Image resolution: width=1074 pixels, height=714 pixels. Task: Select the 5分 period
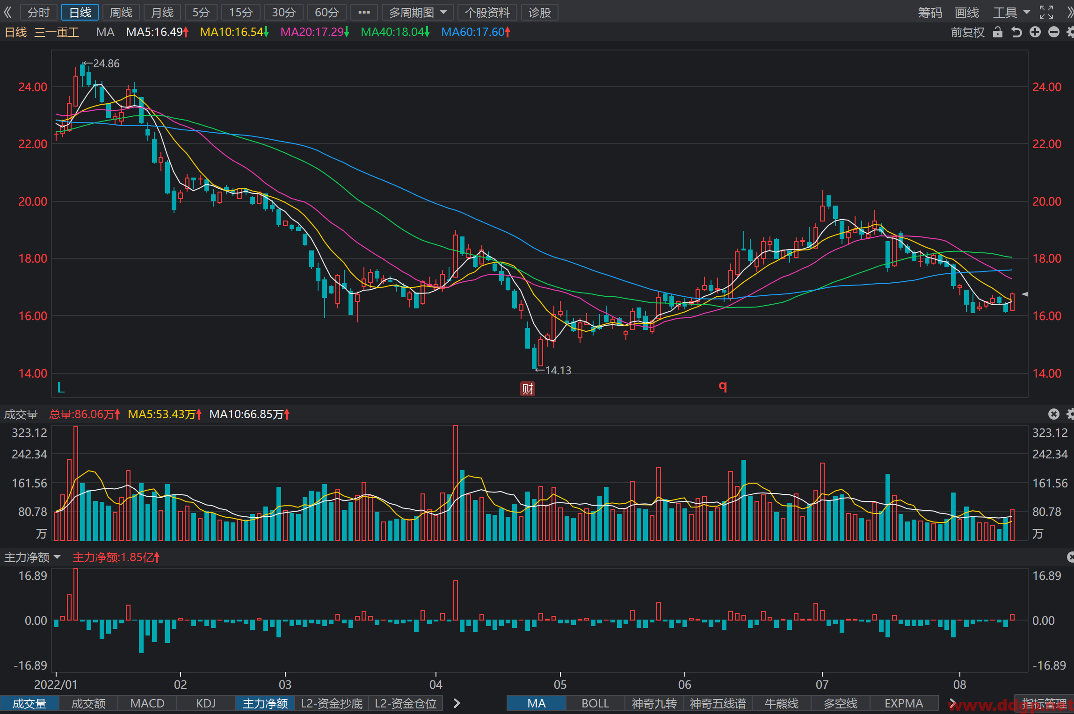(201, 12)
